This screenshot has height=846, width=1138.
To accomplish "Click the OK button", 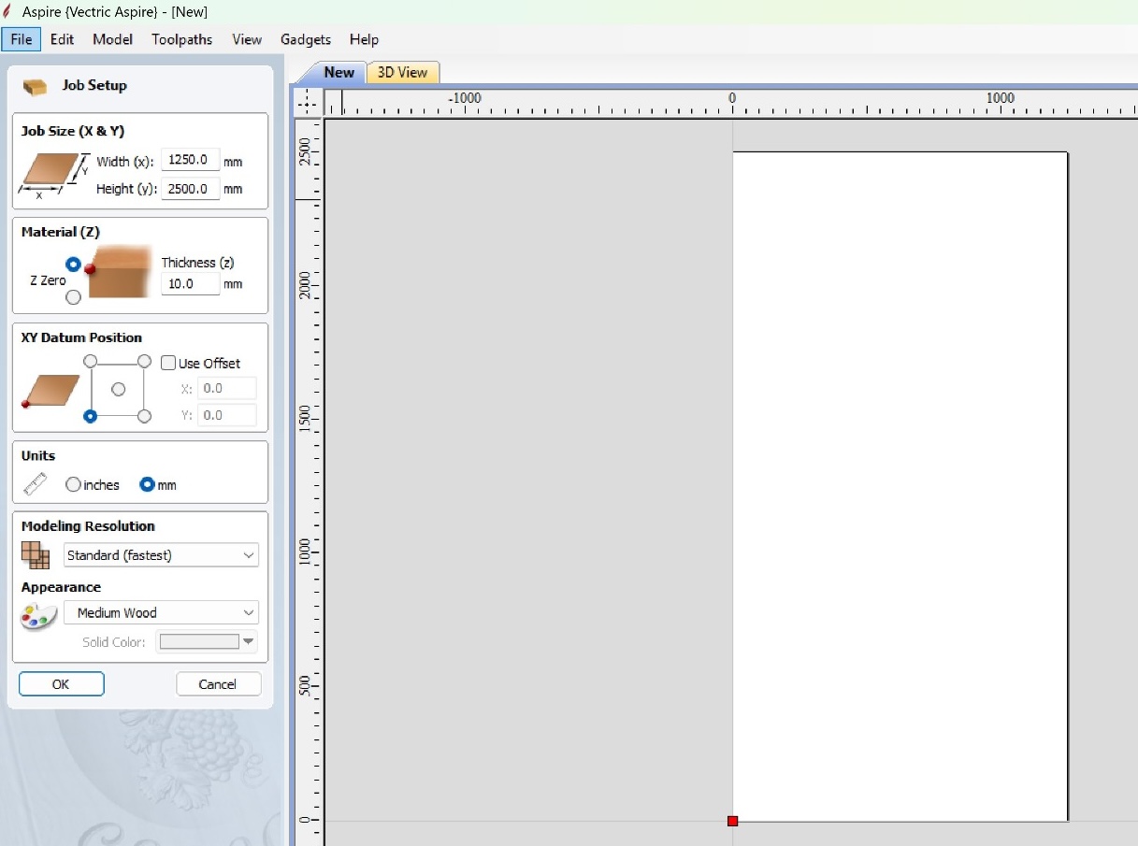I will tap(61, 684).
